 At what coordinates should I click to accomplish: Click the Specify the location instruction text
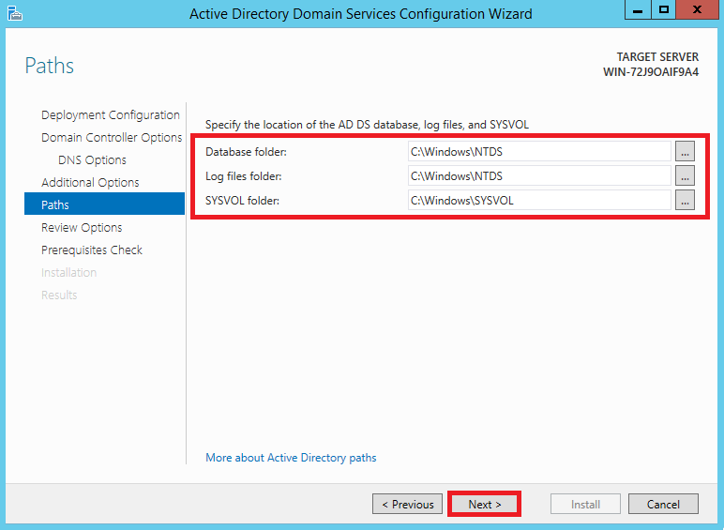pyautogui.click(x=367, y=125)
